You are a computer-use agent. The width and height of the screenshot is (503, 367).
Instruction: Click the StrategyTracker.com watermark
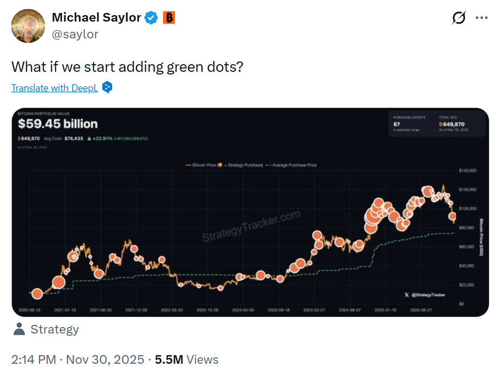tap(251, 227)
